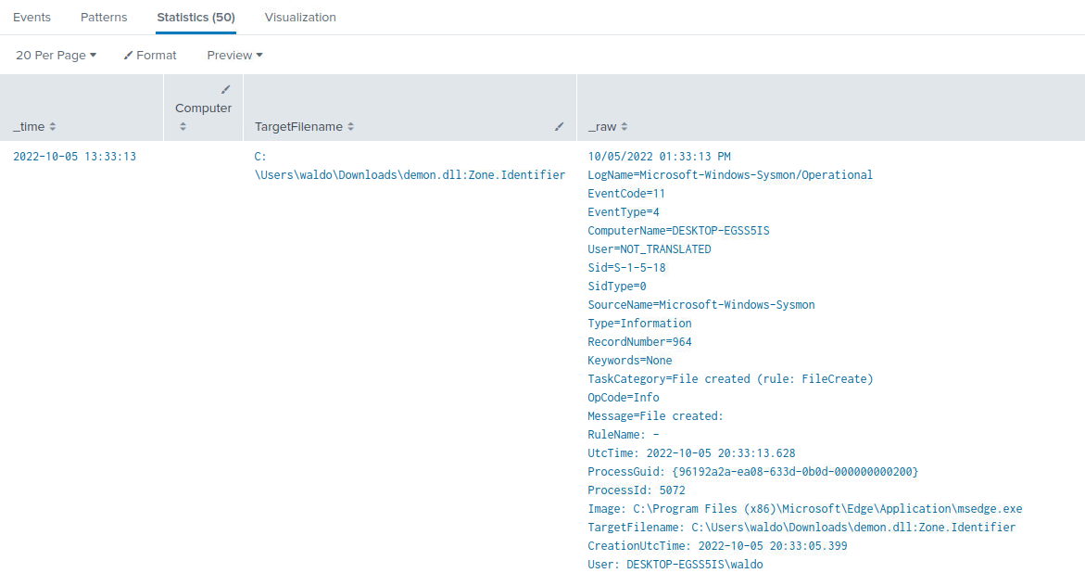Click the sort arrows beside TargetFilename

pyautogui.click(x=351, y=127)
